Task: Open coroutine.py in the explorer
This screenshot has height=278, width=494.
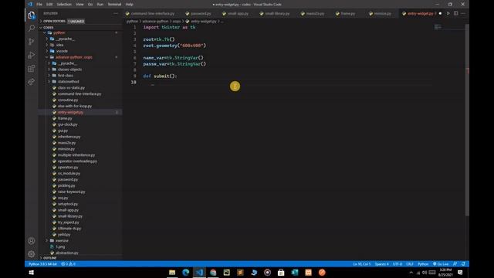Action: [x=68, y=100]
